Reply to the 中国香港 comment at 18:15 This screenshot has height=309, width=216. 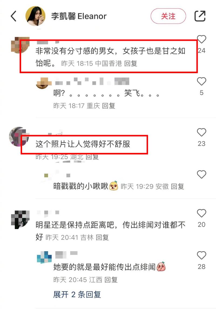tap(131, 63)
